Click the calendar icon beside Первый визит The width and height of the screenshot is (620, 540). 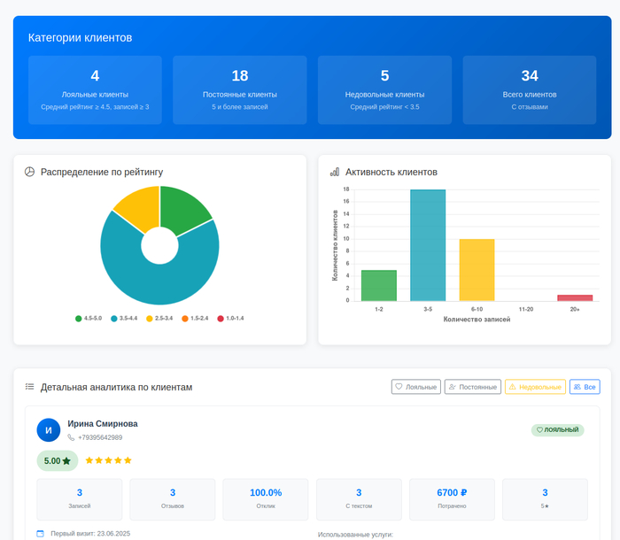click(40, 534)
